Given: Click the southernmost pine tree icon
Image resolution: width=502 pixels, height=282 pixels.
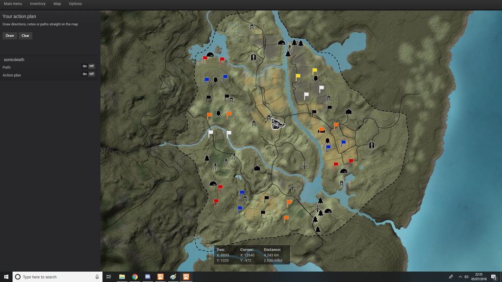Looking at the screenshot, I should (318, 230).
